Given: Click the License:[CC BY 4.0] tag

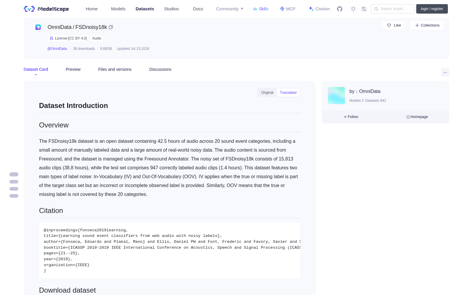Looking at the screenshot, I should [68, 38].
